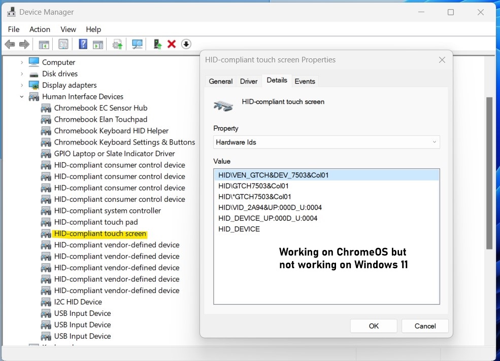The height and width of the screenshot is (361, 500).
Task: Click the Human Interface Devices category icon
Action: (x=34, y=96)
